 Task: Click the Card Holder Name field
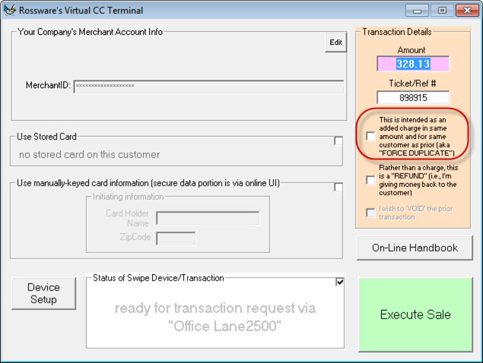pos(208,218)
